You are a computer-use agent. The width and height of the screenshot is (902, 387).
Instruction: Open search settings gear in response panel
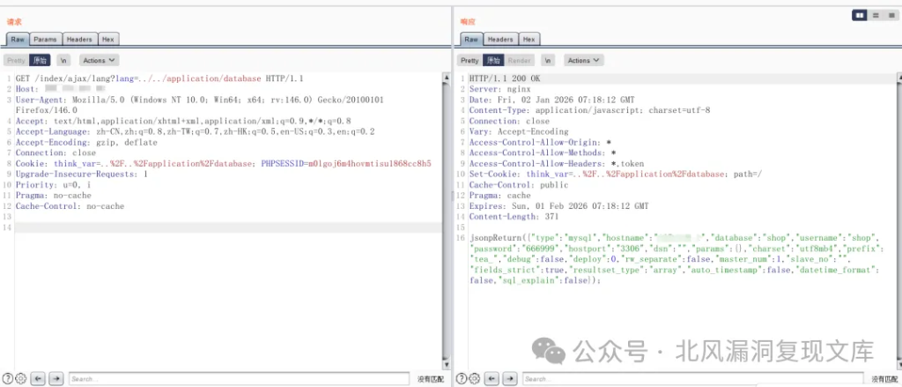[474, 378]
